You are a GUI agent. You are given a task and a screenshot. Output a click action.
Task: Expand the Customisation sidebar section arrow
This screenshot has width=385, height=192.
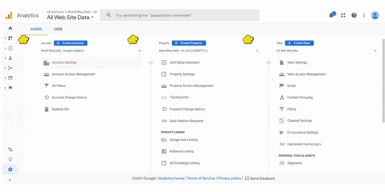(5, 38)
